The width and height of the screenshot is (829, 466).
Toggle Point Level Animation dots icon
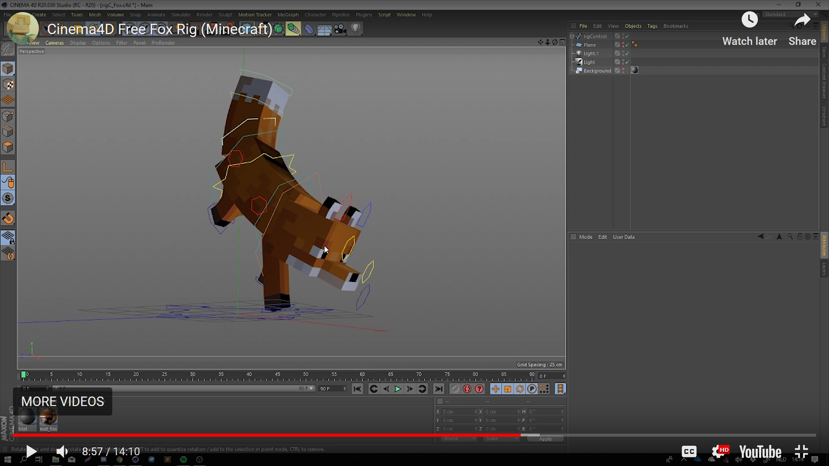pyautogui.click(x=544, y=389)
